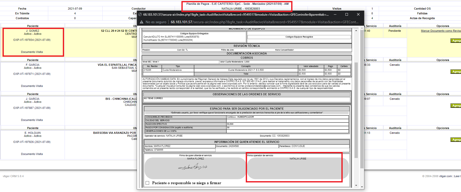This screenshot has width=461, height=192.
Task: Open Documento Visita for E. HOLGUIN
Action: pyautogui.click(x=32, y=154)
